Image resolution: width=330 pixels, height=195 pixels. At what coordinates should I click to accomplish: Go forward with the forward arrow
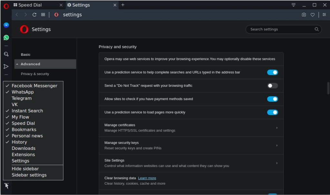(x=25, y=15)
